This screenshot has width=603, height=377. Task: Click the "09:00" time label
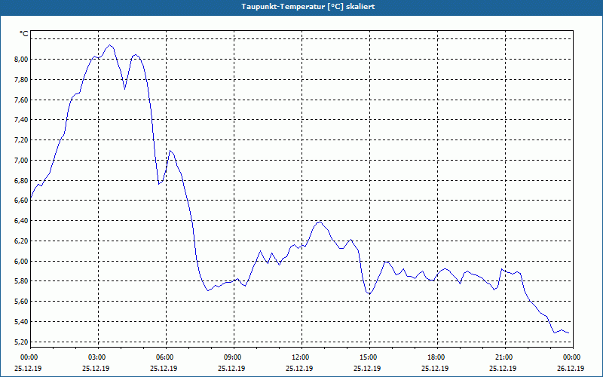tap(232, 357)
